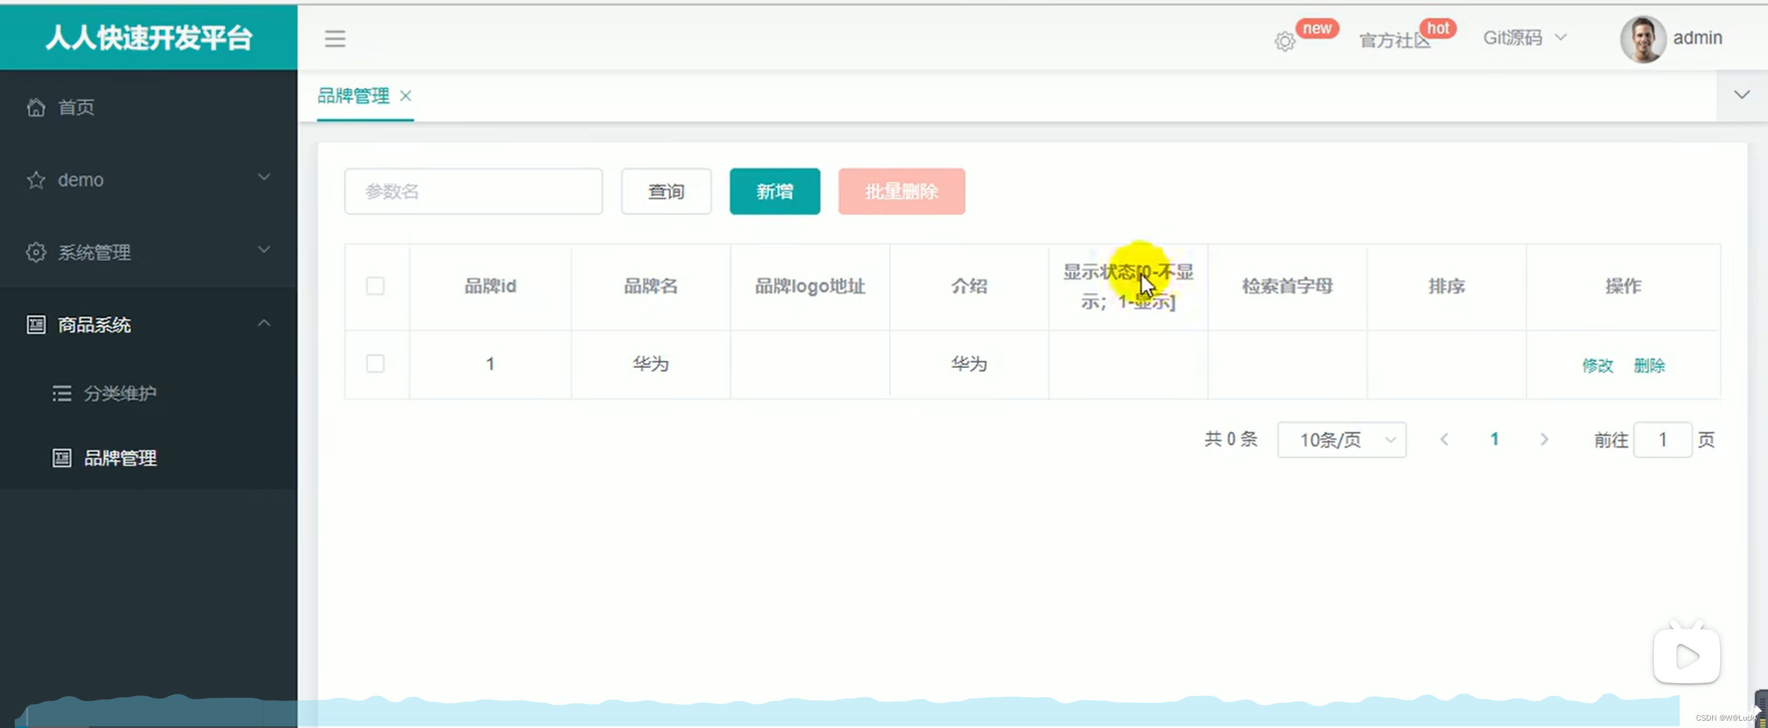Open the settings gear icon in header
1768x728 pixels.
[1285, 41]
